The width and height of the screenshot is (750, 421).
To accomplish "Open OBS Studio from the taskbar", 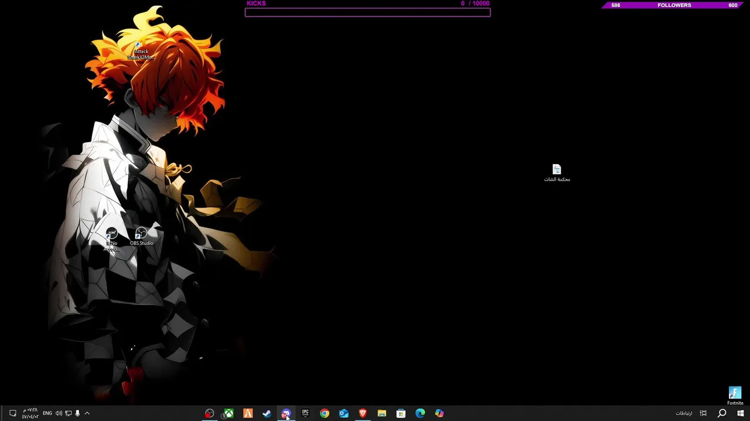I will [x=209, y=413].
